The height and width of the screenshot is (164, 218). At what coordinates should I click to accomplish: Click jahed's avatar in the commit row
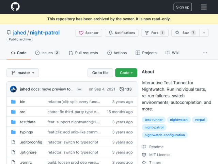13,89
